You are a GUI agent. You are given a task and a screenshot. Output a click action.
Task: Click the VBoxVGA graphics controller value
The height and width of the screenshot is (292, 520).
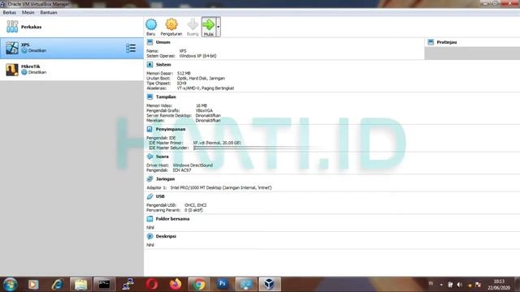[204, 110]
